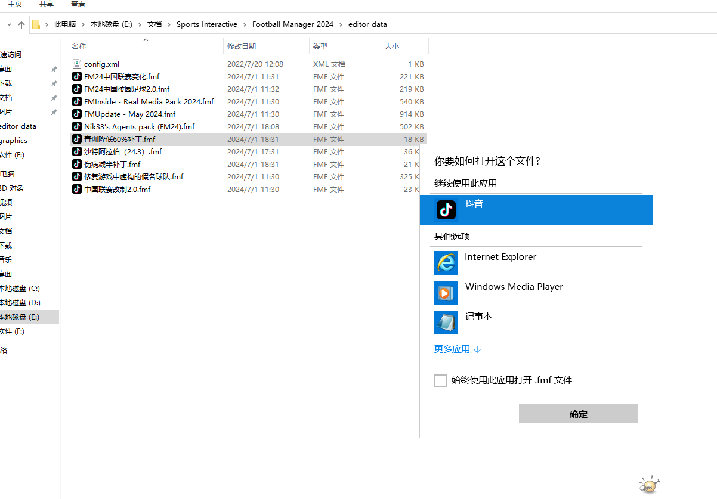Screen dimensions: 717x499
Task: Click the icon beside FM24中国校园足球2.0.fmf
Action: click(76, 89)
